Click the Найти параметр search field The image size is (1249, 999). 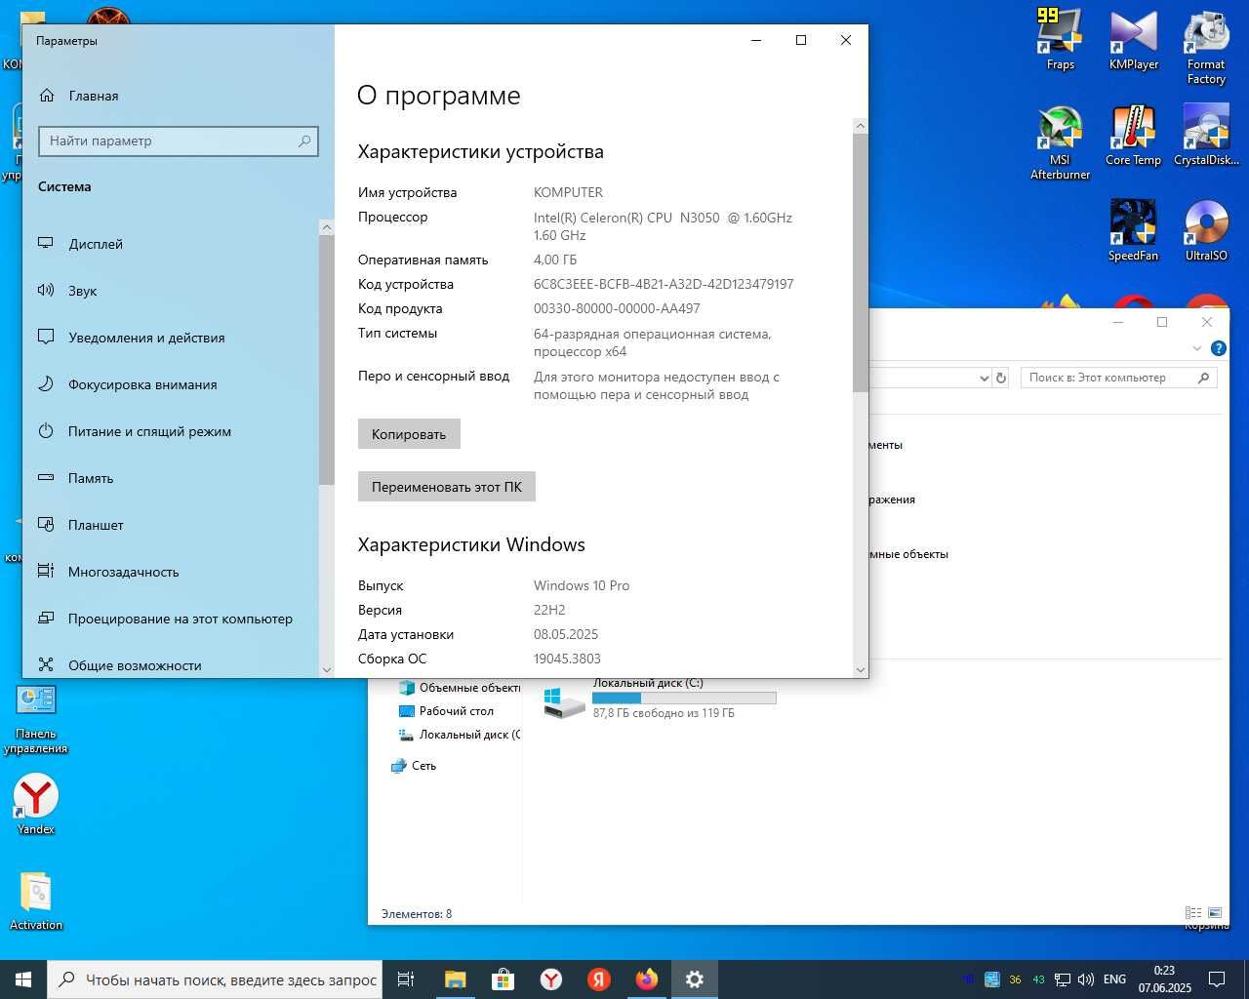179,140
